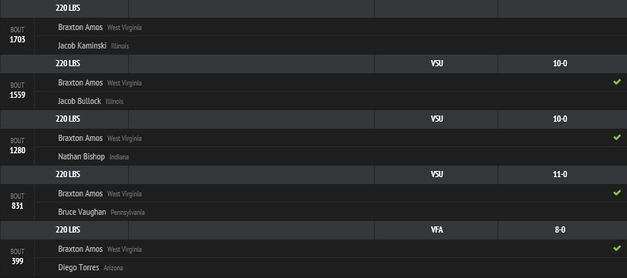This screenshot has width=627, height=278.
Task: Click green checkmark in bout 1559 row
Action: pyautogui.click(x=617, y=82)
